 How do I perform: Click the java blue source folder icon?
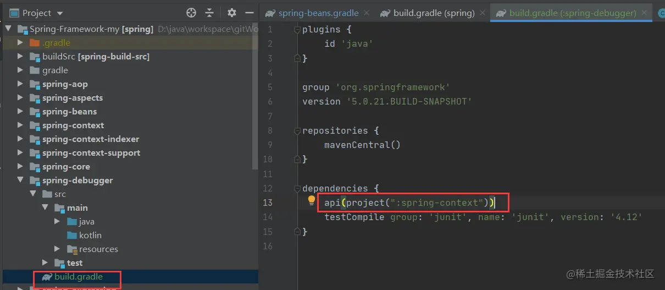point(72,221)
